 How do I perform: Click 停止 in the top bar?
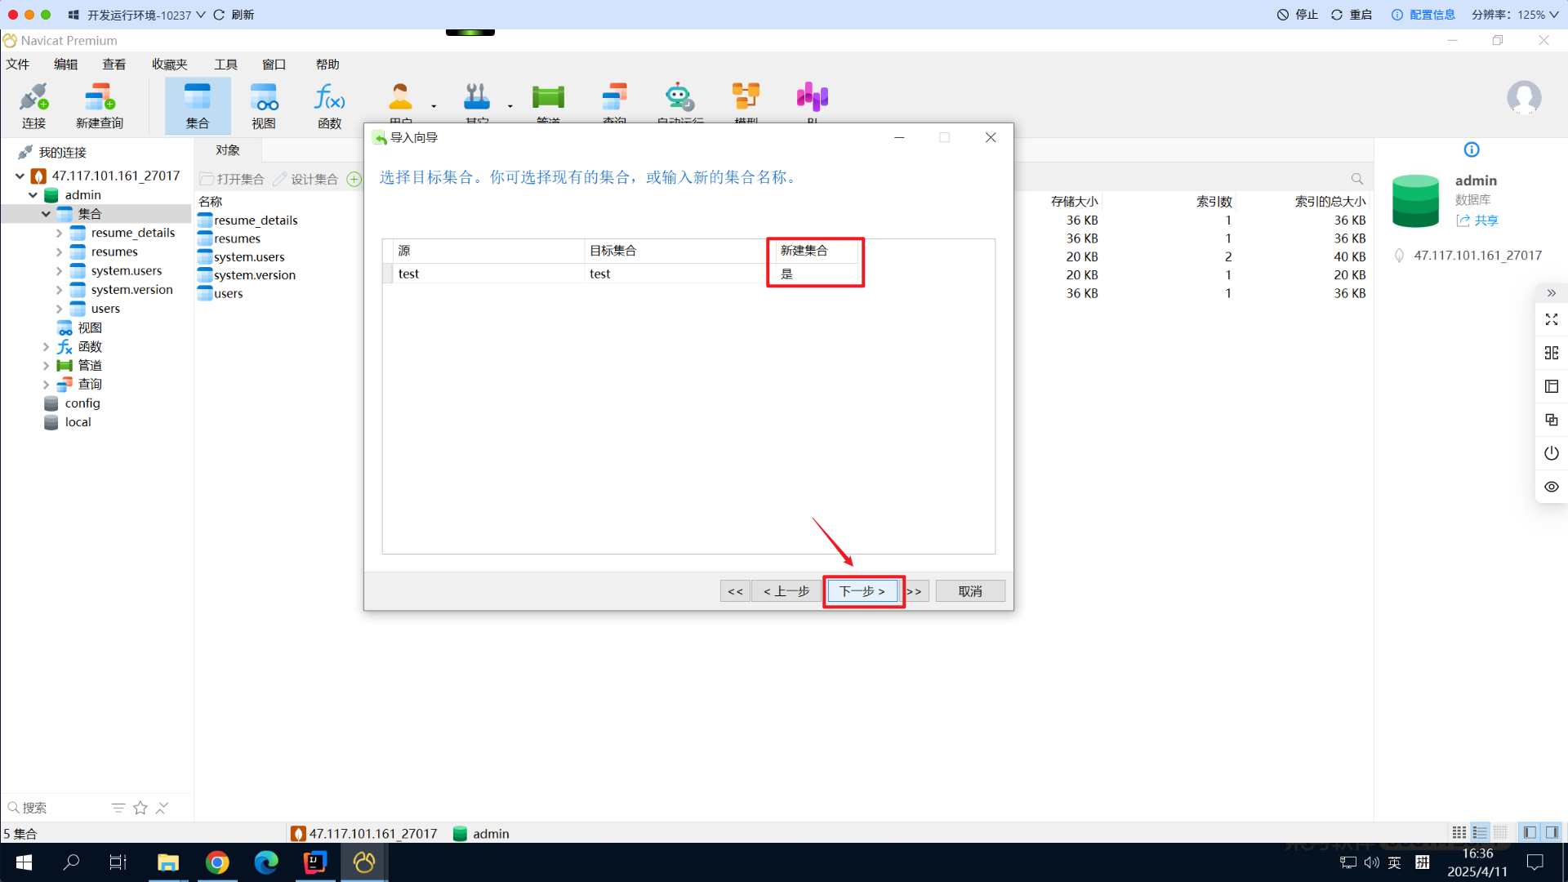(x=1298, y=15)
